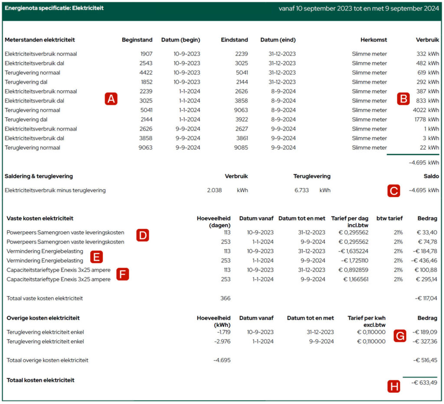Viewport: 444px width, 404px height.
Task: Select the red B marker beside Verbruik column
Action: click(403, 99)
